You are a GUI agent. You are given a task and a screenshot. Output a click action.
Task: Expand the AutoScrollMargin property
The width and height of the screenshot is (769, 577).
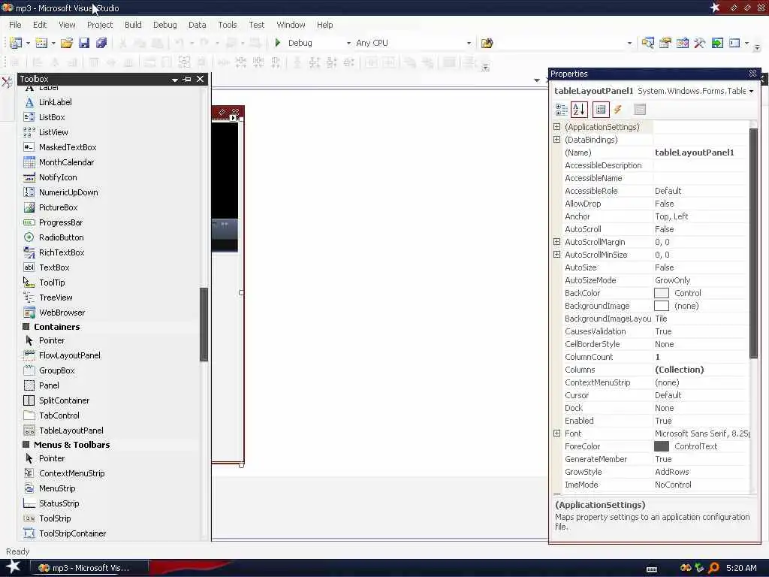pyautogui.click(x=556, y=241)
